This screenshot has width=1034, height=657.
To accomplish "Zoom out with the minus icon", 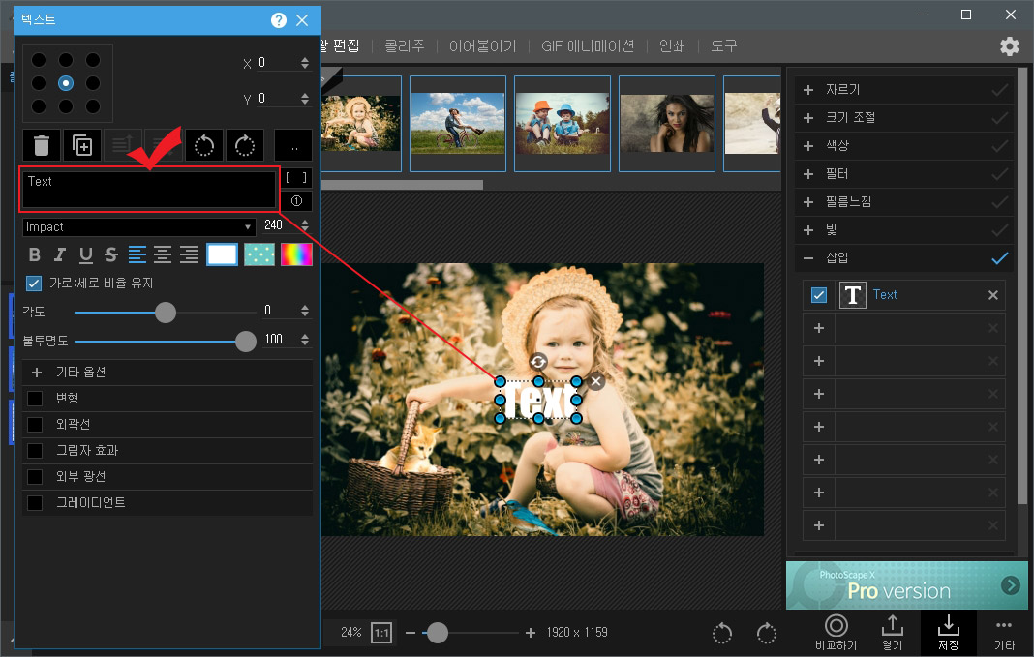I will tap(411, 633).
